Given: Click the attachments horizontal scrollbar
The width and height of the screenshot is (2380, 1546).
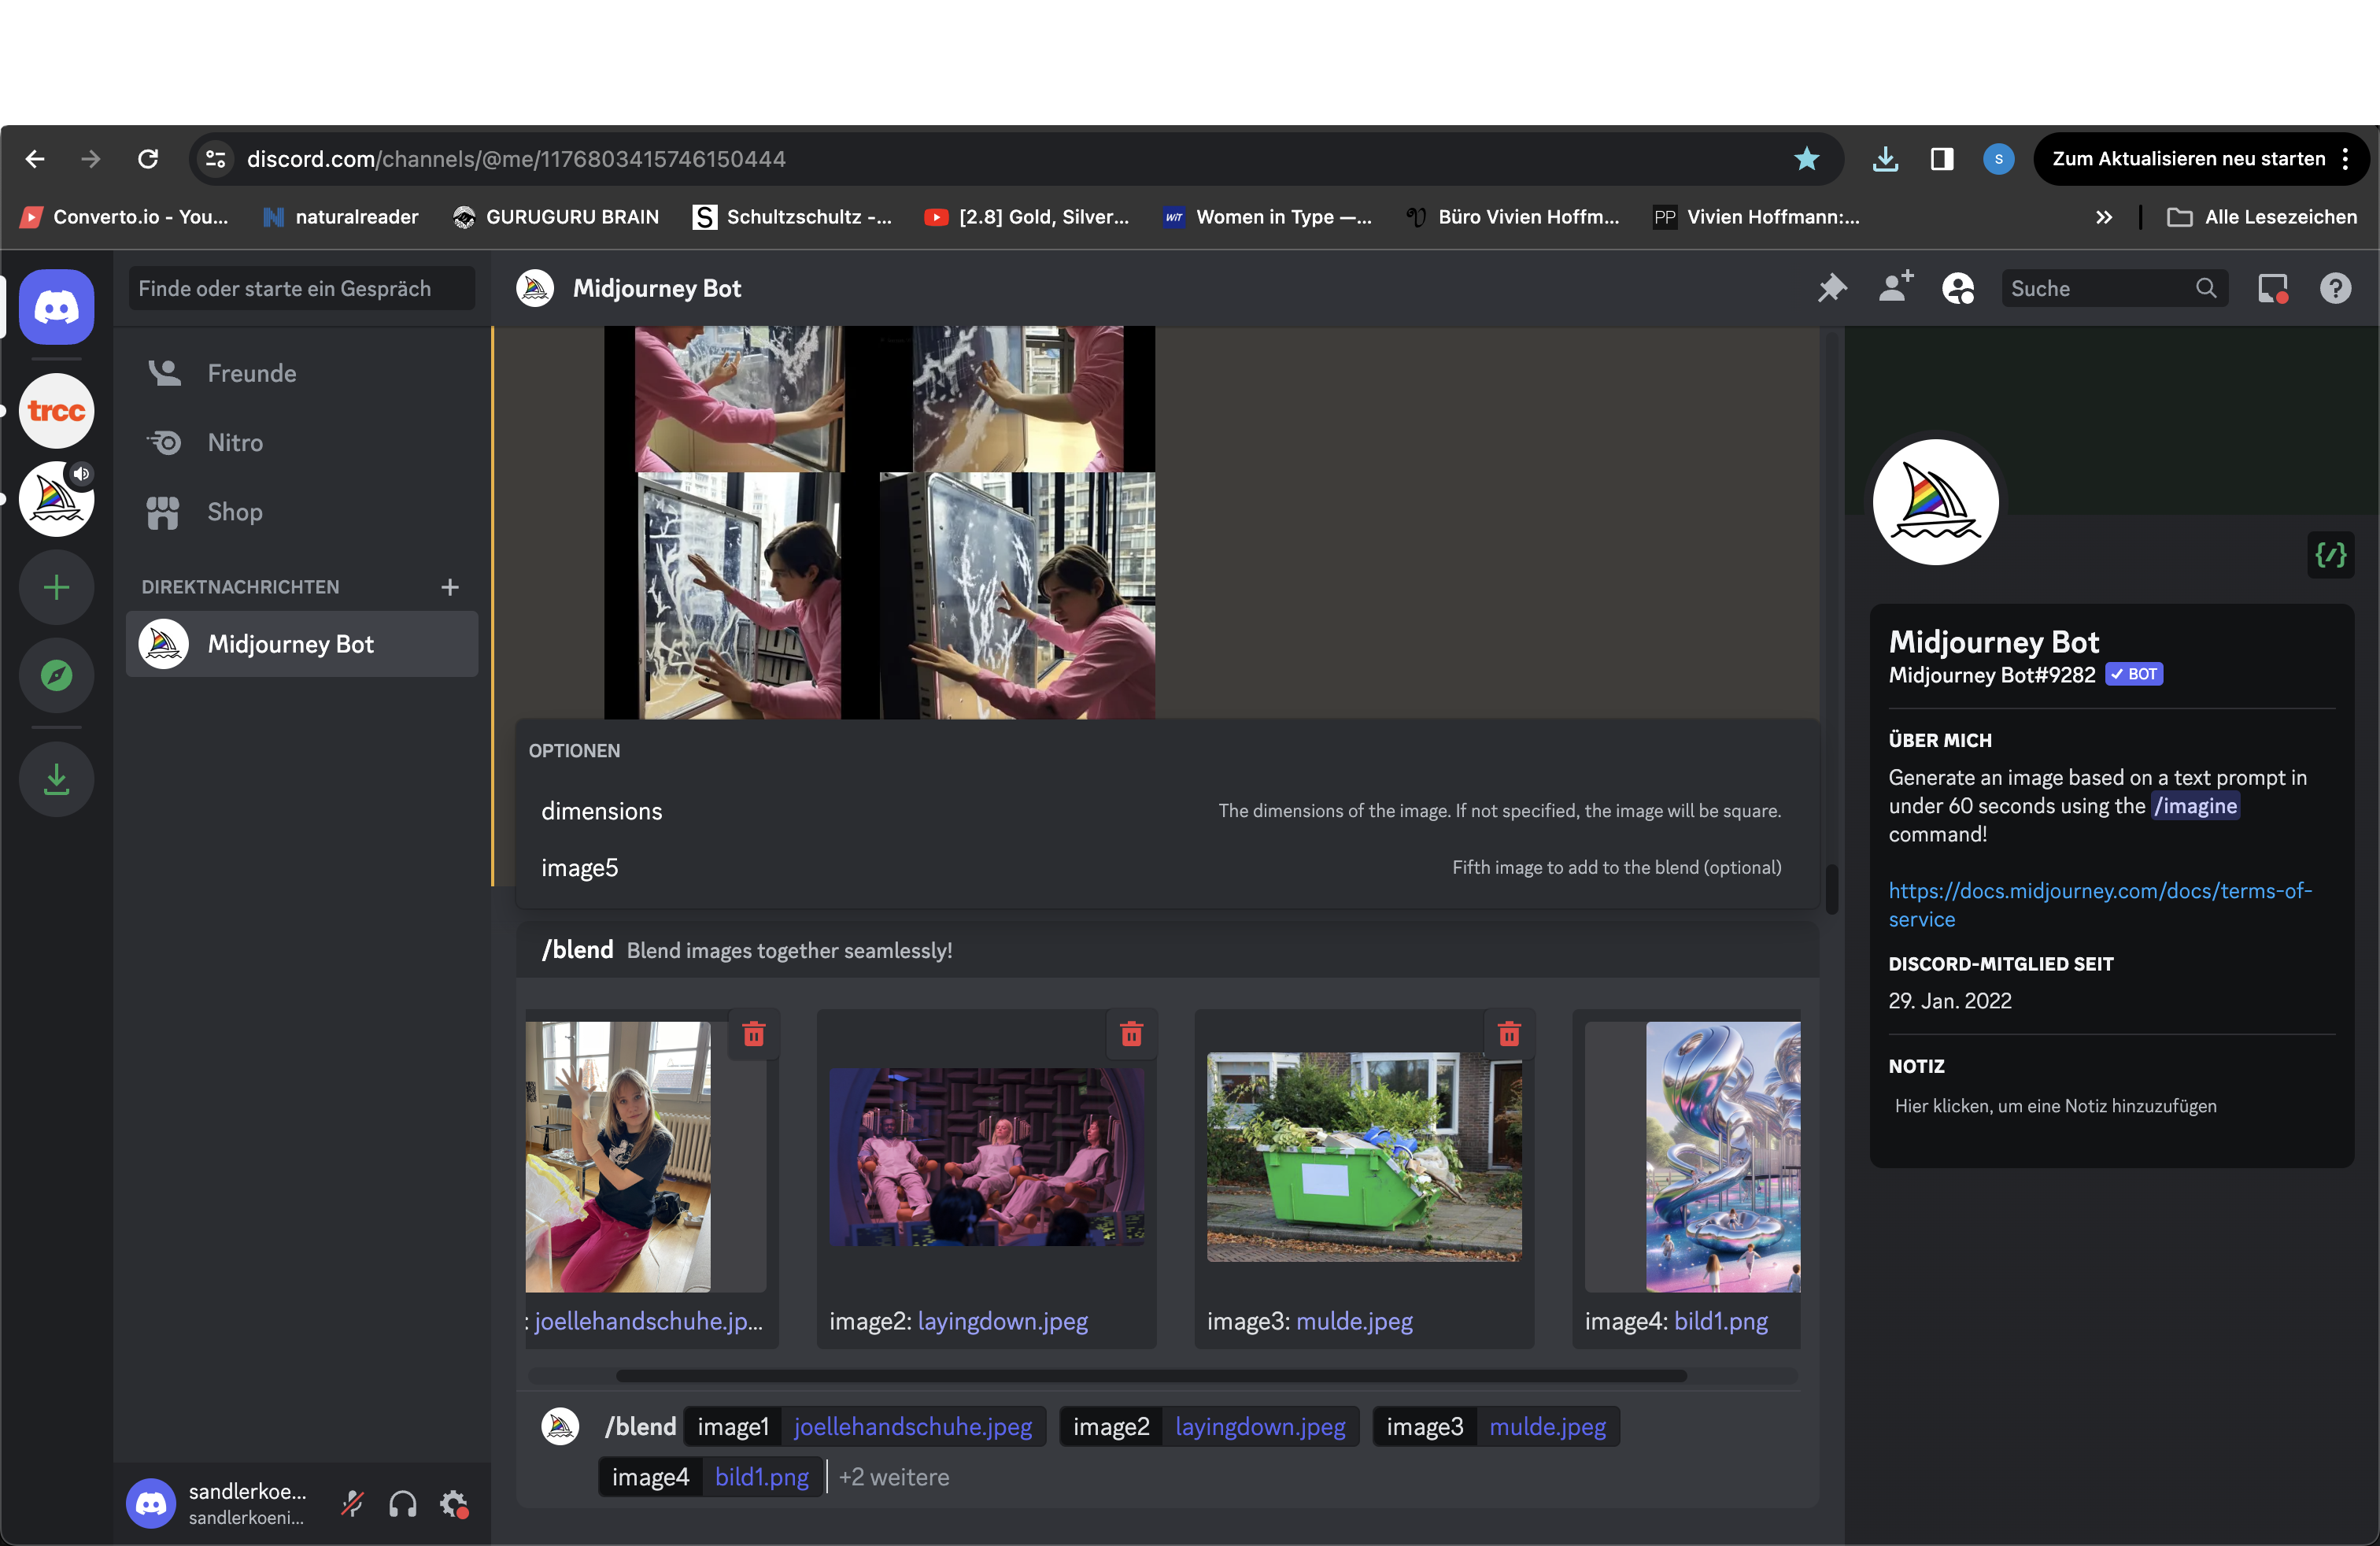Looking at the screenshot, I should 1151,1376.
